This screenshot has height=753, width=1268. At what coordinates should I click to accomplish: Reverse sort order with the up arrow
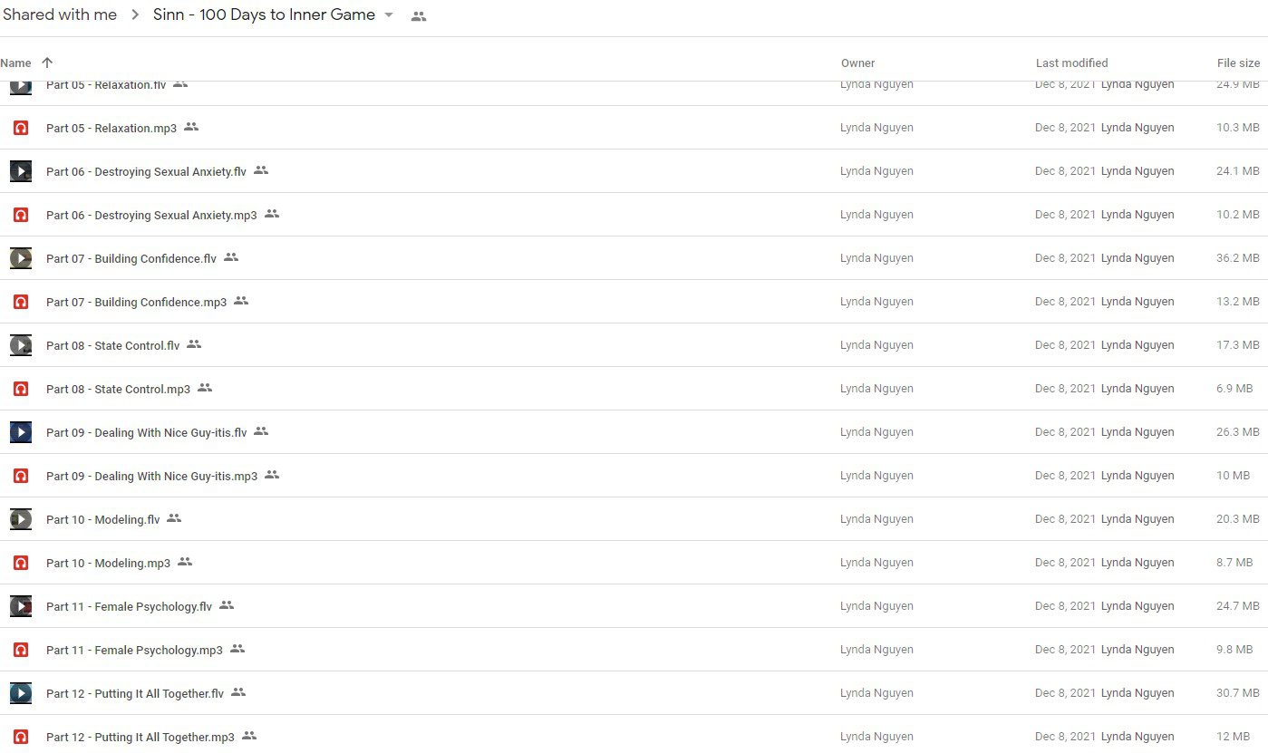point(47,63)
